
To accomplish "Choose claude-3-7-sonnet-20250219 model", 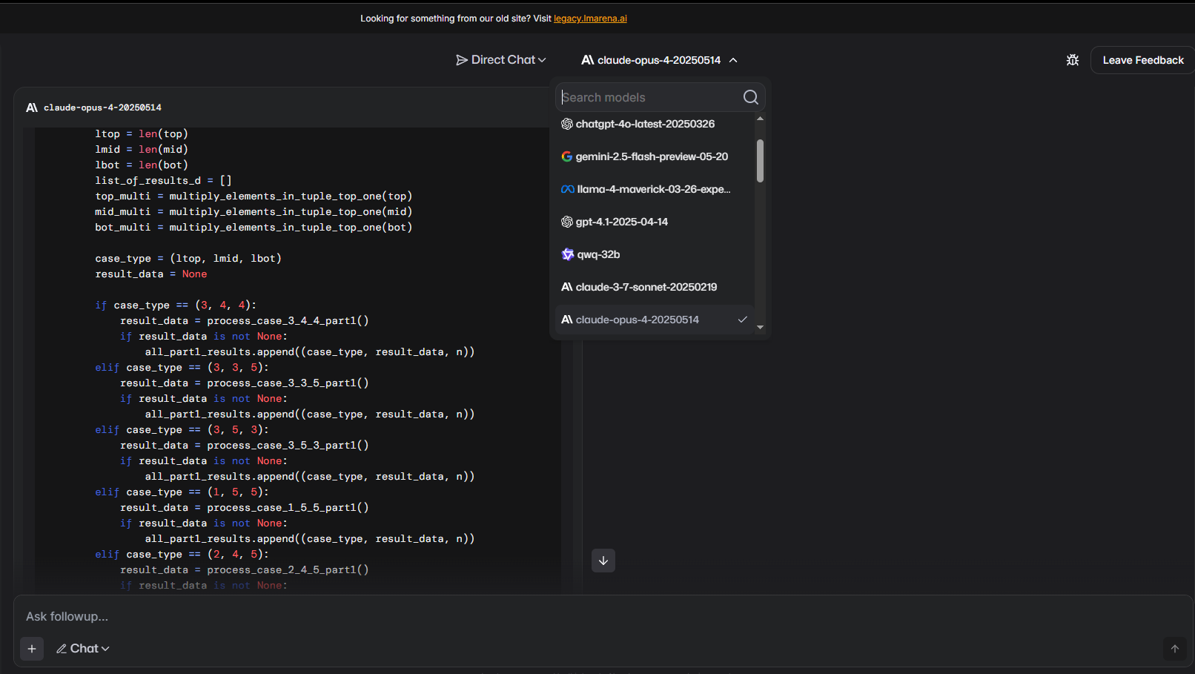I will pos(655,287).
